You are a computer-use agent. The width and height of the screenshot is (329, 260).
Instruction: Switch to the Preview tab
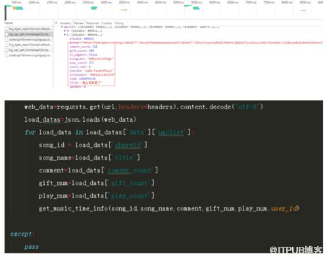click(x=78, y=23)
